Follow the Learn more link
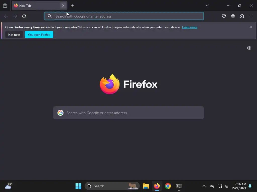The height and width of the screenshot is (192, 257). coord(190,27)
